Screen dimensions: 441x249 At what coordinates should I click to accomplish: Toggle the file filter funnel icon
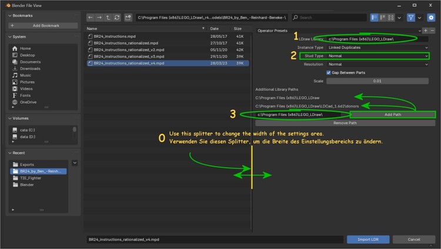[x=411, y=18]
